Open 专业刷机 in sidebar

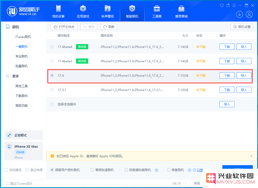tap(21, 56)
